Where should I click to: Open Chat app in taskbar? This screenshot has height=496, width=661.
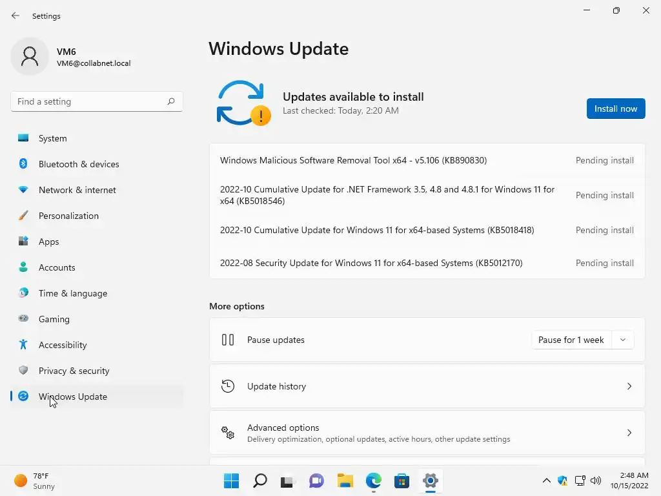(316, 480)
